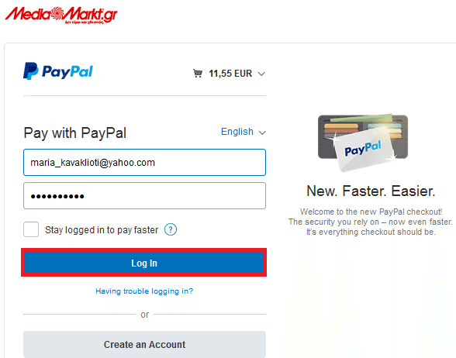Click the 'Pay with PayPal' heading
Screen dimensions: 456x358
tap(75, 133)
